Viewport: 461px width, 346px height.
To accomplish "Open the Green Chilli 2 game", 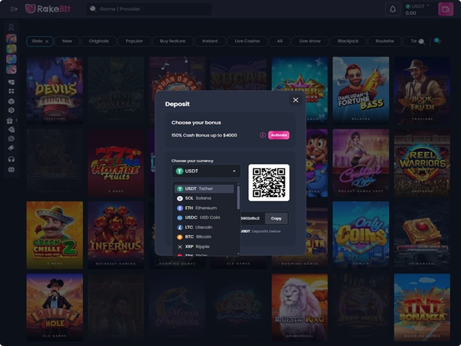I will point(55,235).
